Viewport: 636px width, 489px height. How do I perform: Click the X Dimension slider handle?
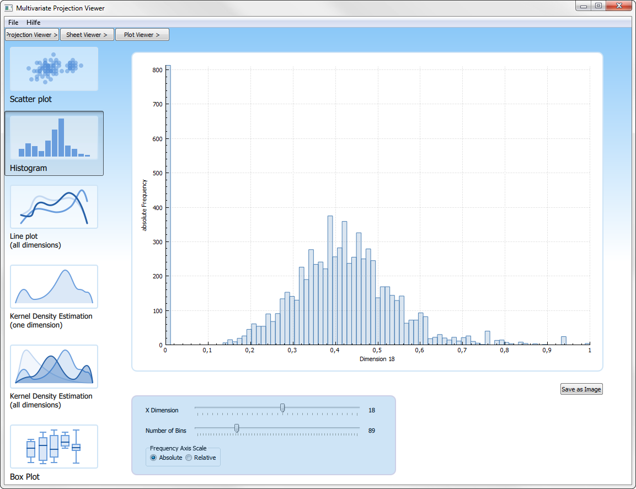click(x=282, y=408)
